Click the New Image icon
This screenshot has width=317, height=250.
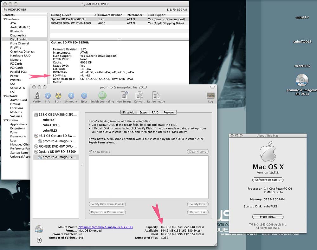(x=124, y=96)
